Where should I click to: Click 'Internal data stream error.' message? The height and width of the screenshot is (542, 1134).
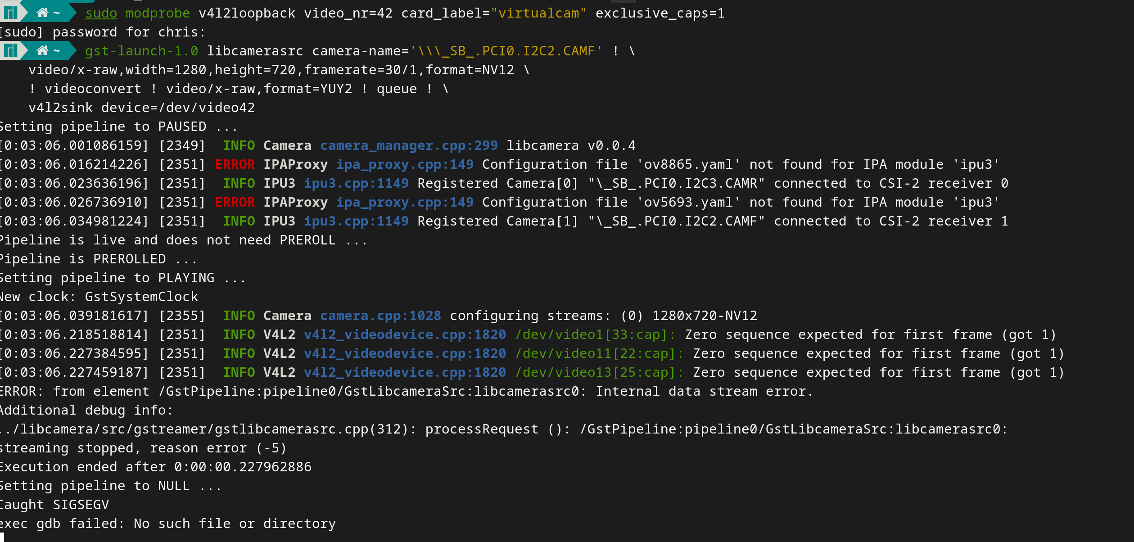point(705,392)
